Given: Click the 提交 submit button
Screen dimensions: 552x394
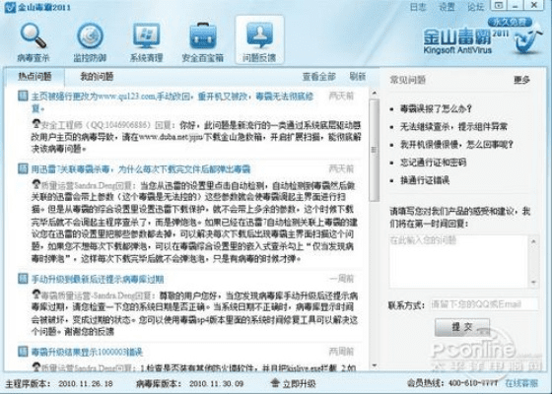Looking at the screenshot, I should tap(462, 327).
